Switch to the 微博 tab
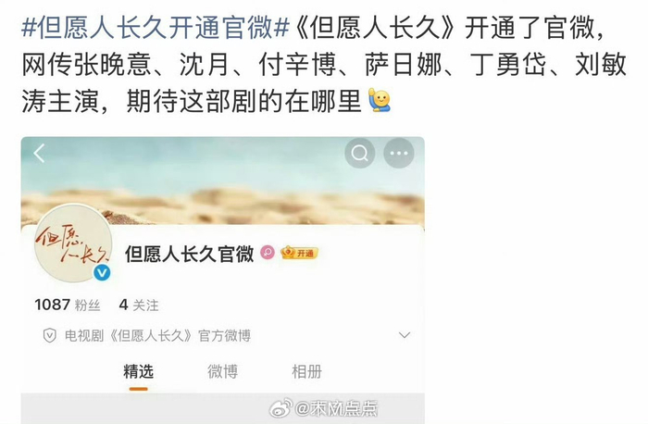 [223, 371]
